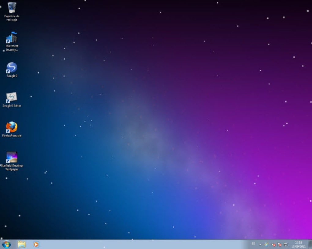
Task: Select the FirefoxPortable shortcut label
Action: (12, 136)
